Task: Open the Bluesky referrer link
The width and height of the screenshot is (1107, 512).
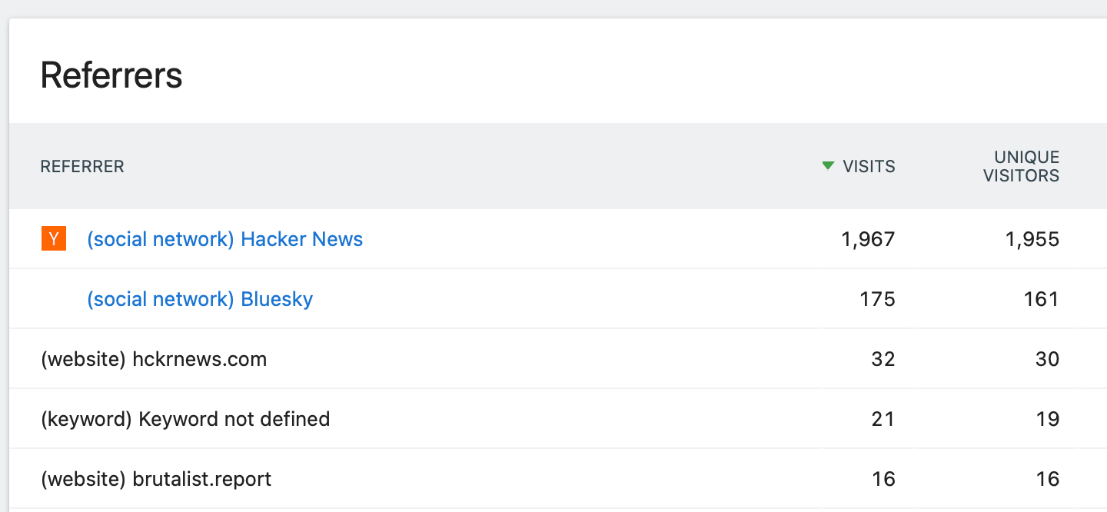Action: click(200, 299)
